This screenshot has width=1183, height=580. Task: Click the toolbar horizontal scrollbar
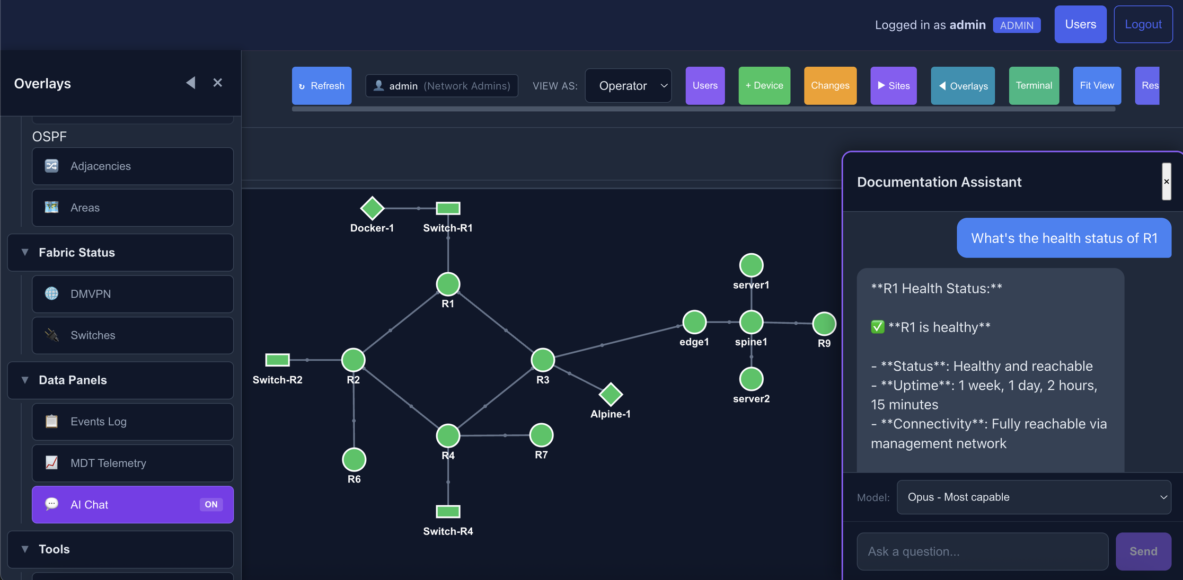pyautogui.click(x=703, y=109)
